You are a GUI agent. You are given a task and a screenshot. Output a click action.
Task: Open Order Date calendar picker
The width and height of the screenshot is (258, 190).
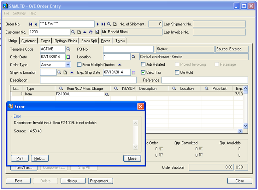[x=68, y=57]
